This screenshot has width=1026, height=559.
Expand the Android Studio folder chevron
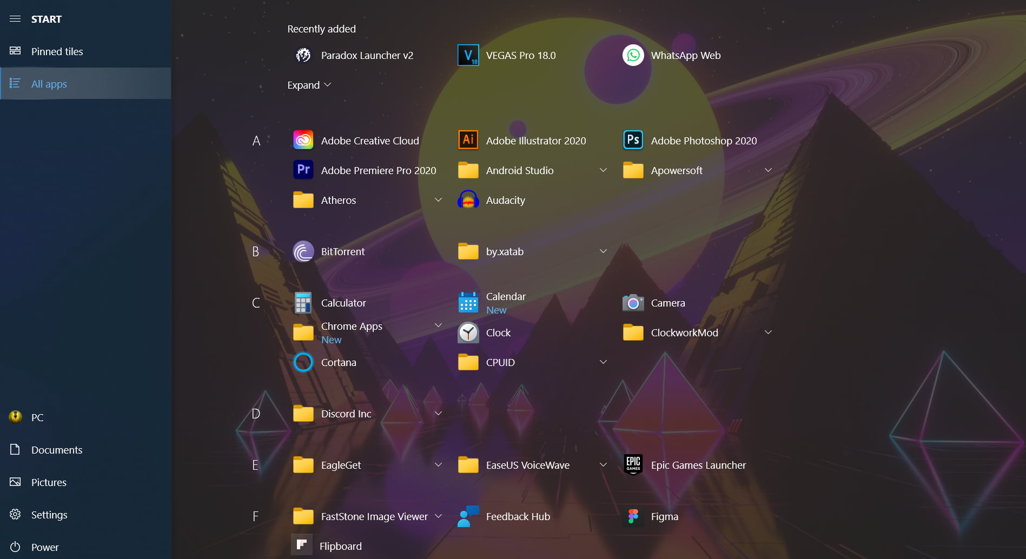[603, 170]
